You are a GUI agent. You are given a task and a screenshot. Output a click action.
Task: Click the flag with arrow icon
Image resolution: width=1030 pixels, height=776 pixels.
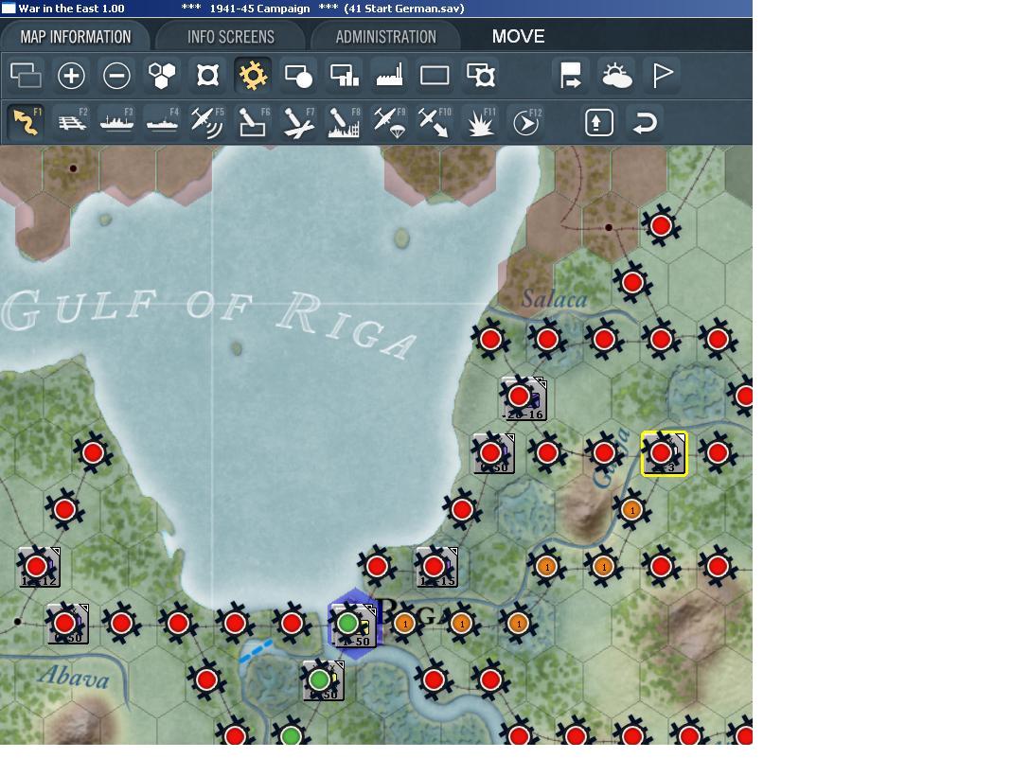coord(571,75)
